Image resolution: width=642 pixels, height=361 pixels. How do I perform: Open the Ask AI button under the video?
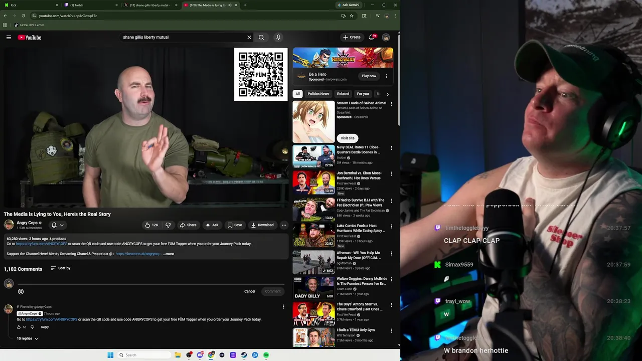click(212, 225)
